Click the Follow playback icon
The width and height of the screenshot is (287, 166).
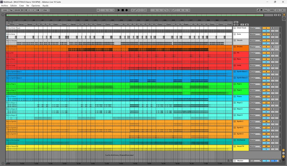coord(99,10)
